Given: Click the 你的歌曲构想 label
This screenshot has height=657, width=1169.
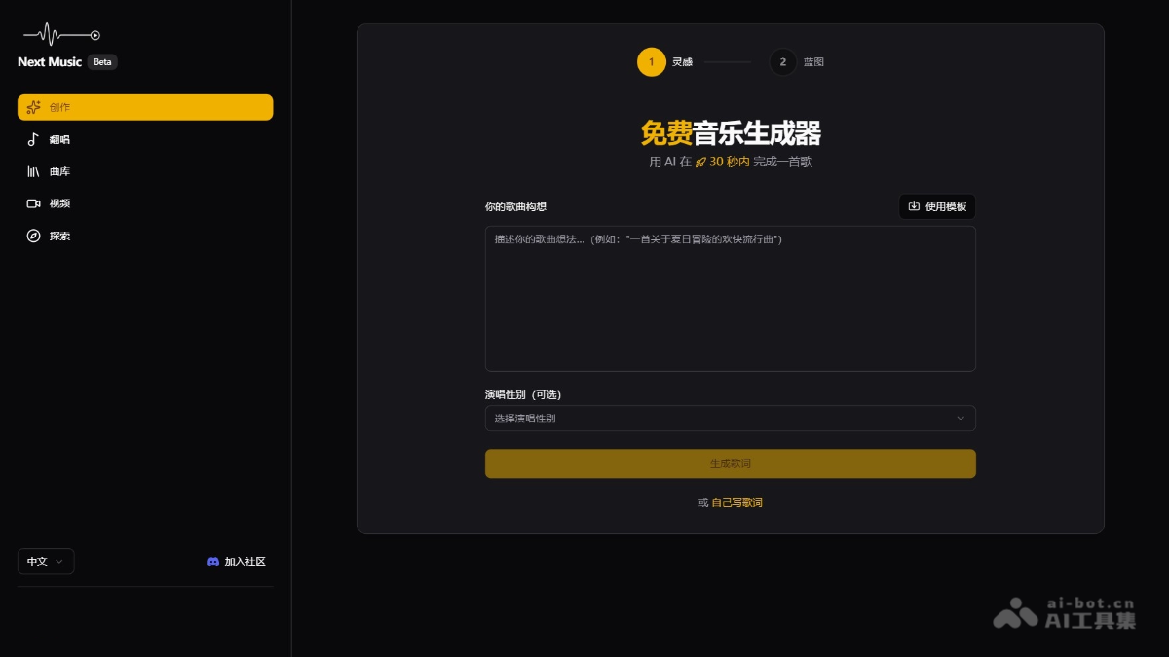Looking at the screenshot, I should [515, 206].
